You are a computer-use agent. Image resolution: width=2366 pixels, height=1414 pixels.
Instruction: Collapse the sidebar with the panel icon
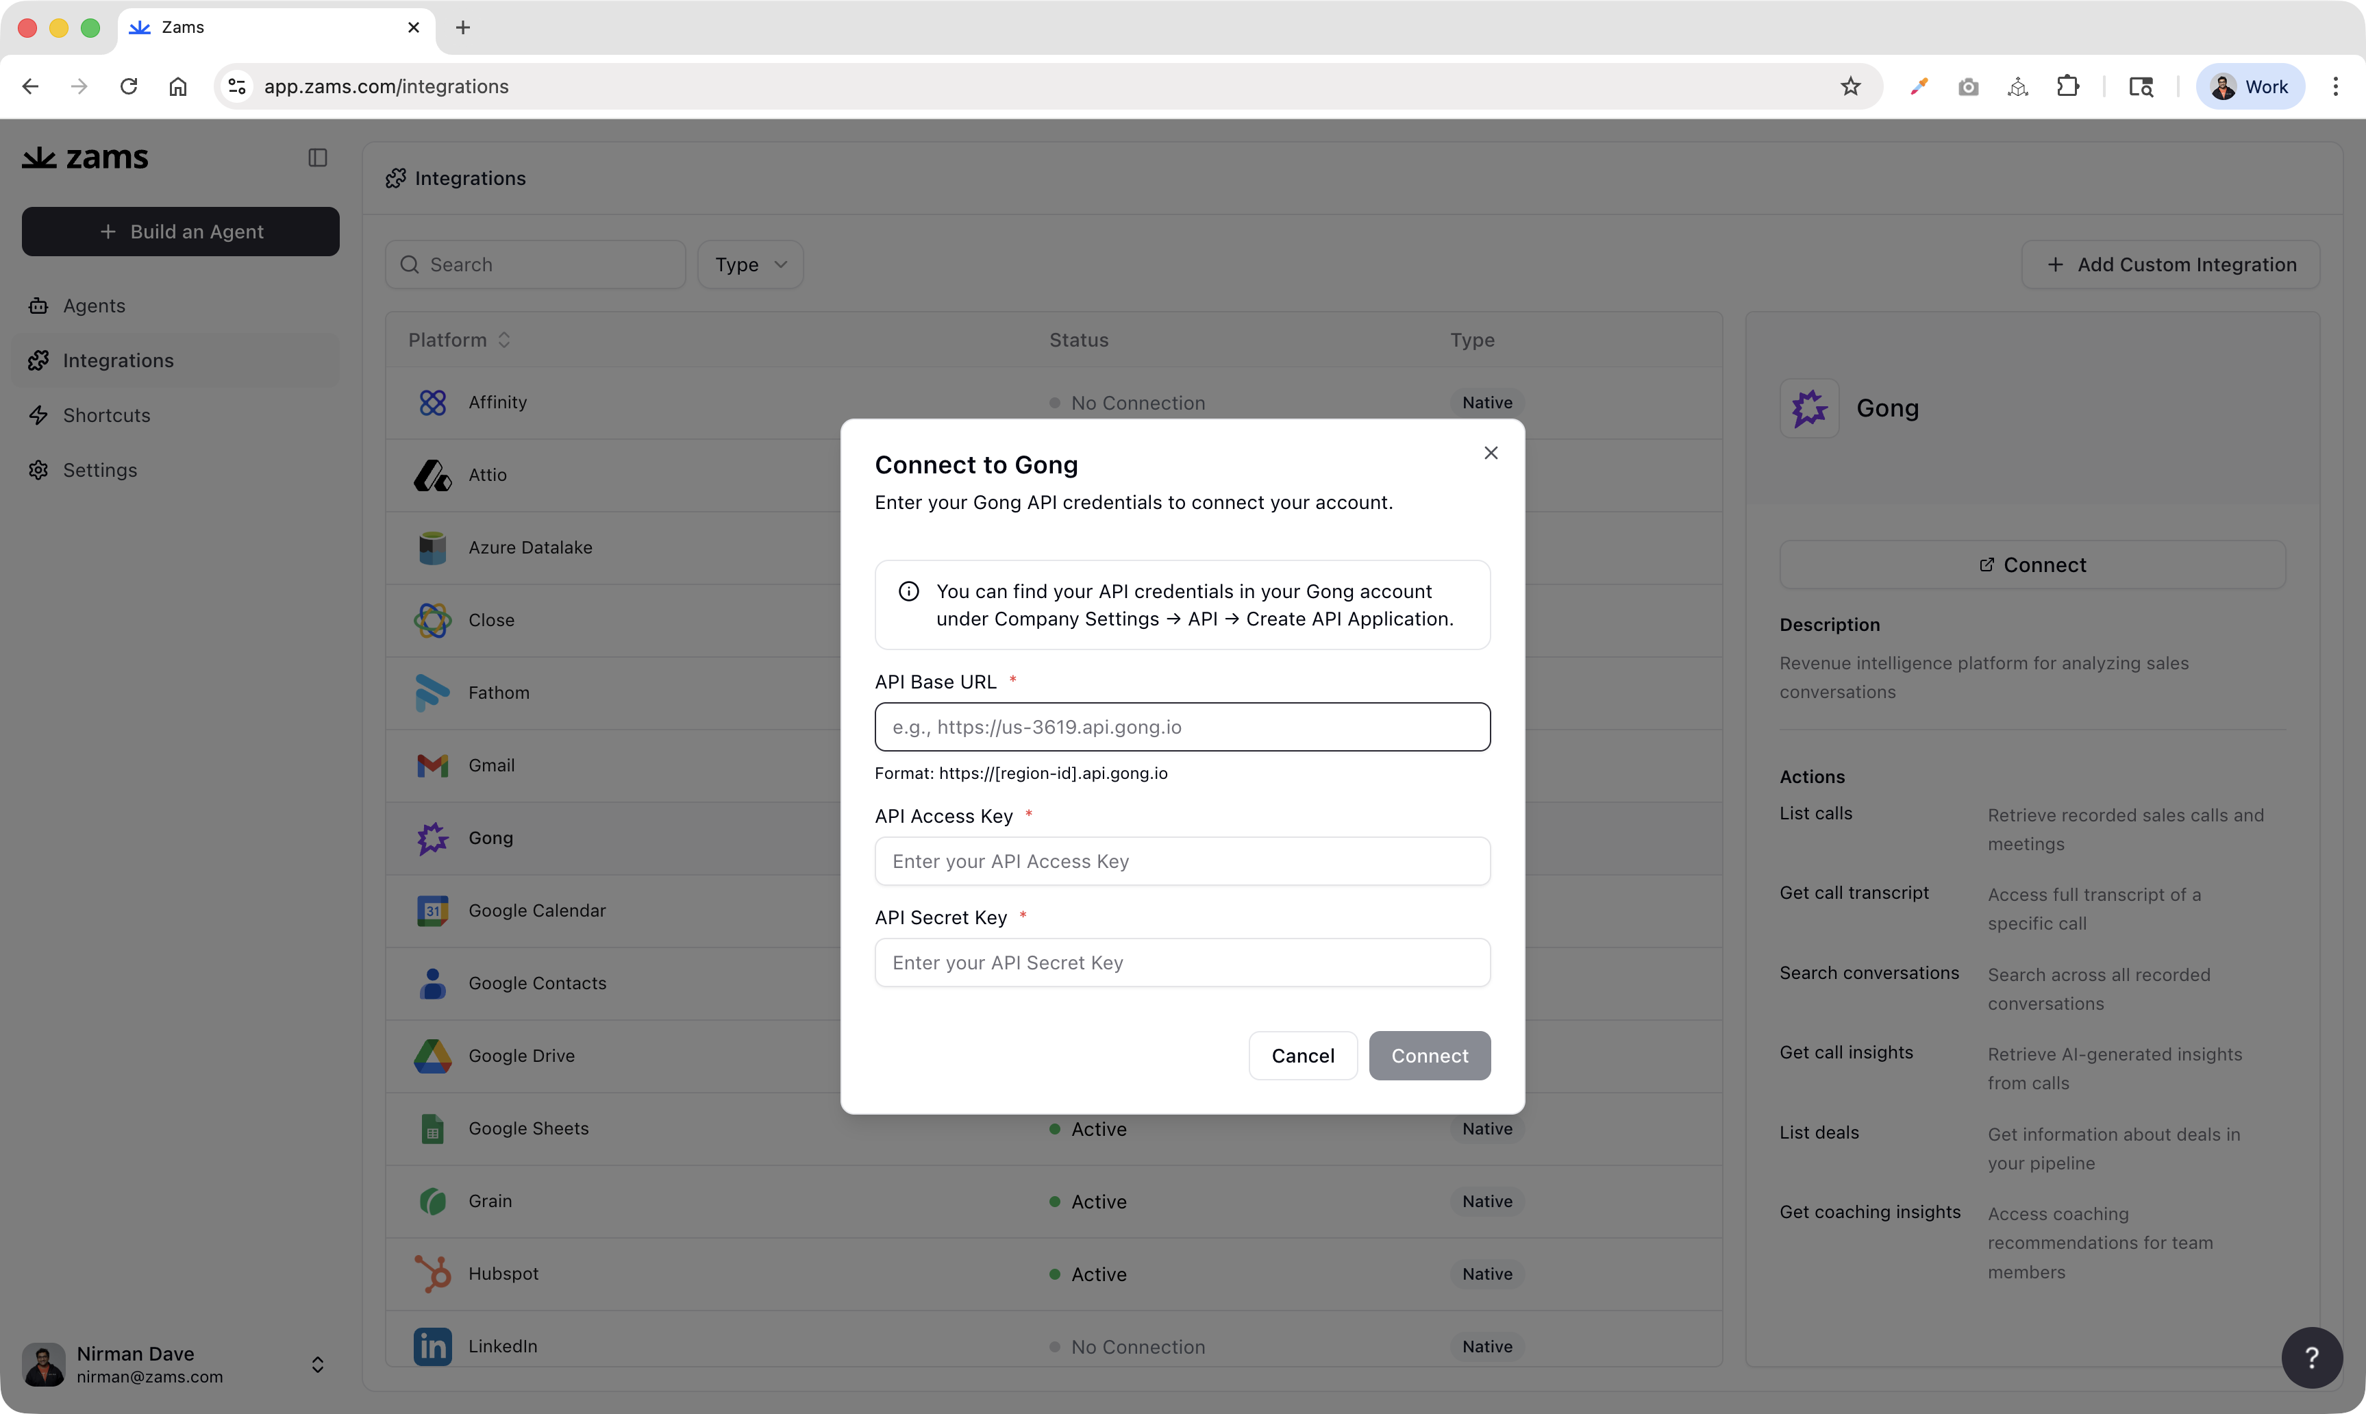pyautogui.click(x=318, y=157)
